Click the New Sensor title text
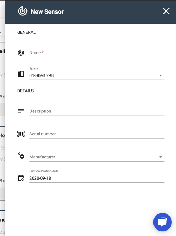The width and height of the screenshot is (176, 236). point(47,11)
